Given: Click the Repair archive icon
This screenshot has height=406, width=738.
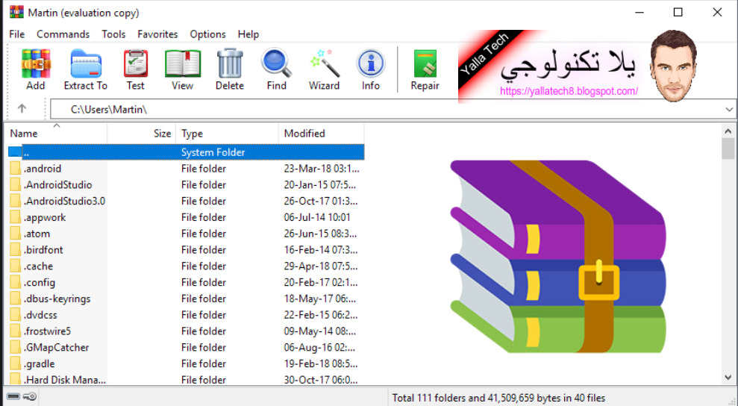Looking at the screenshot, I should pyautogui.click(x=425, y=63).
